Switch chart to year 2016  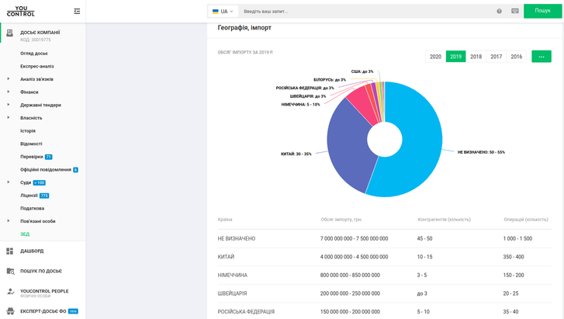516,57
